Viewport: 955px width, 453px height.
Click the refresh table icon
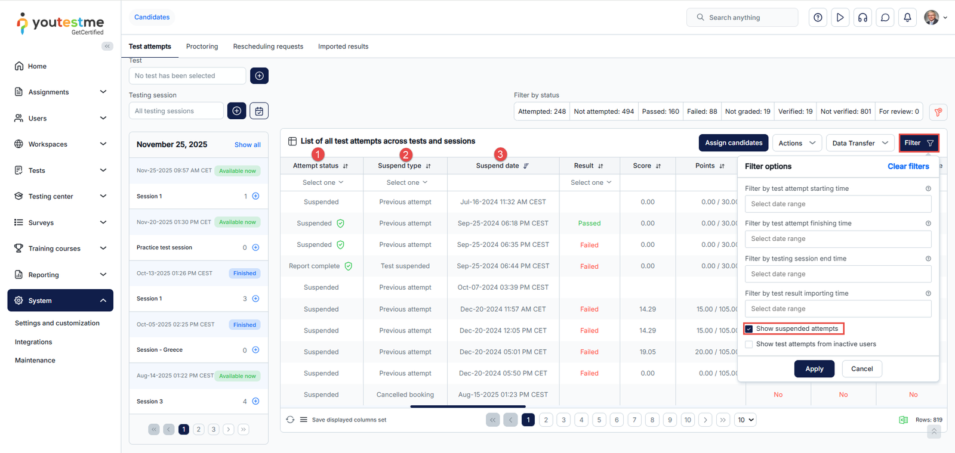[290, 420]
